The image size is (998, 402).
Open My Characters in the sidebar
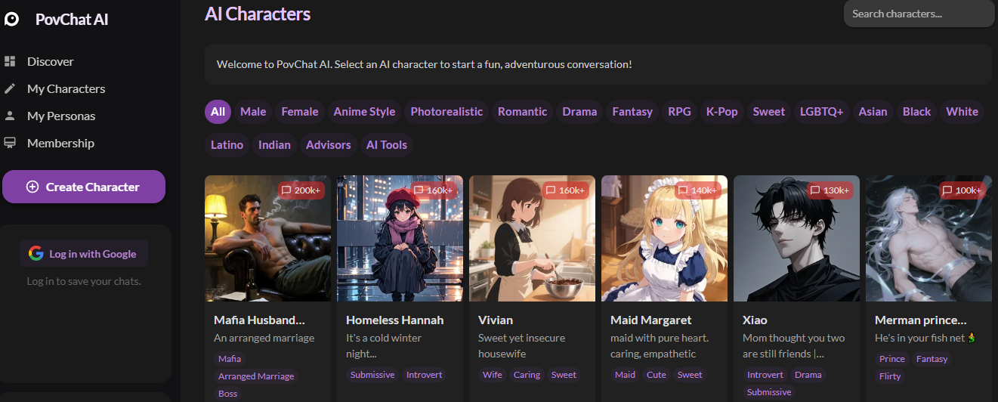tap(66, 88)
